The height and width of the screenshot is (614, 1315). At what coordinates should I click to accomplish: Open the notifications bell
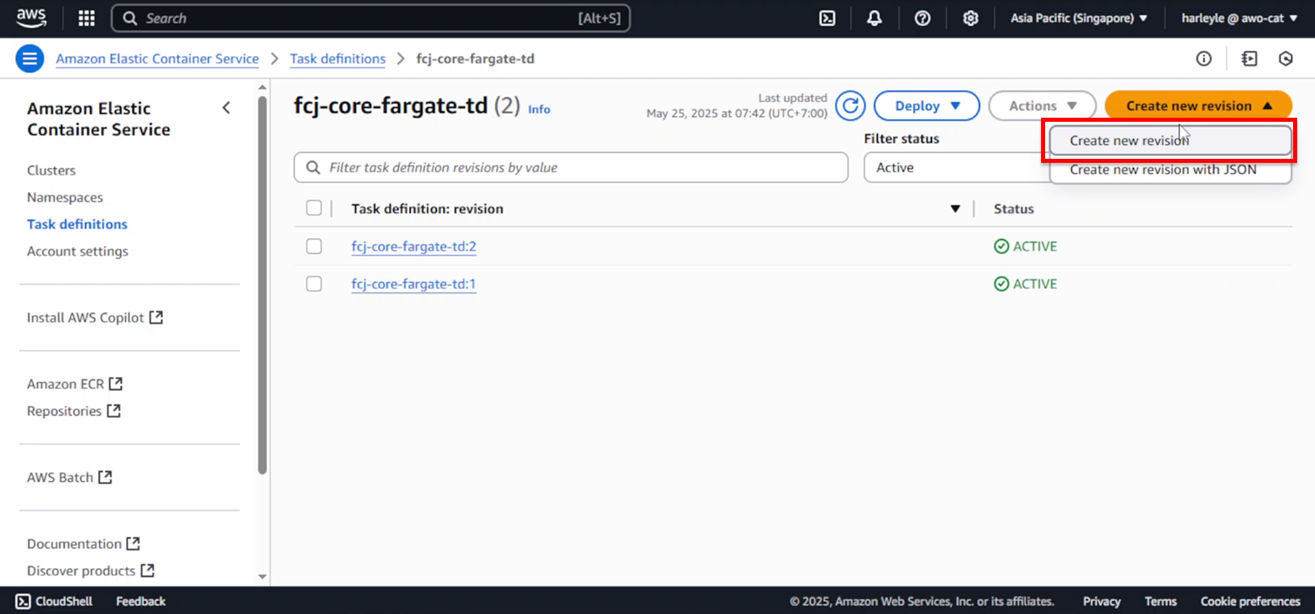click(874, 18)
